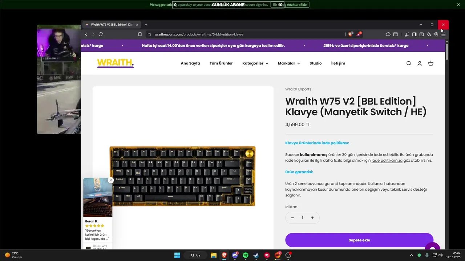Show hidden system tray icons chevron
465x261 pixels.
411,255
